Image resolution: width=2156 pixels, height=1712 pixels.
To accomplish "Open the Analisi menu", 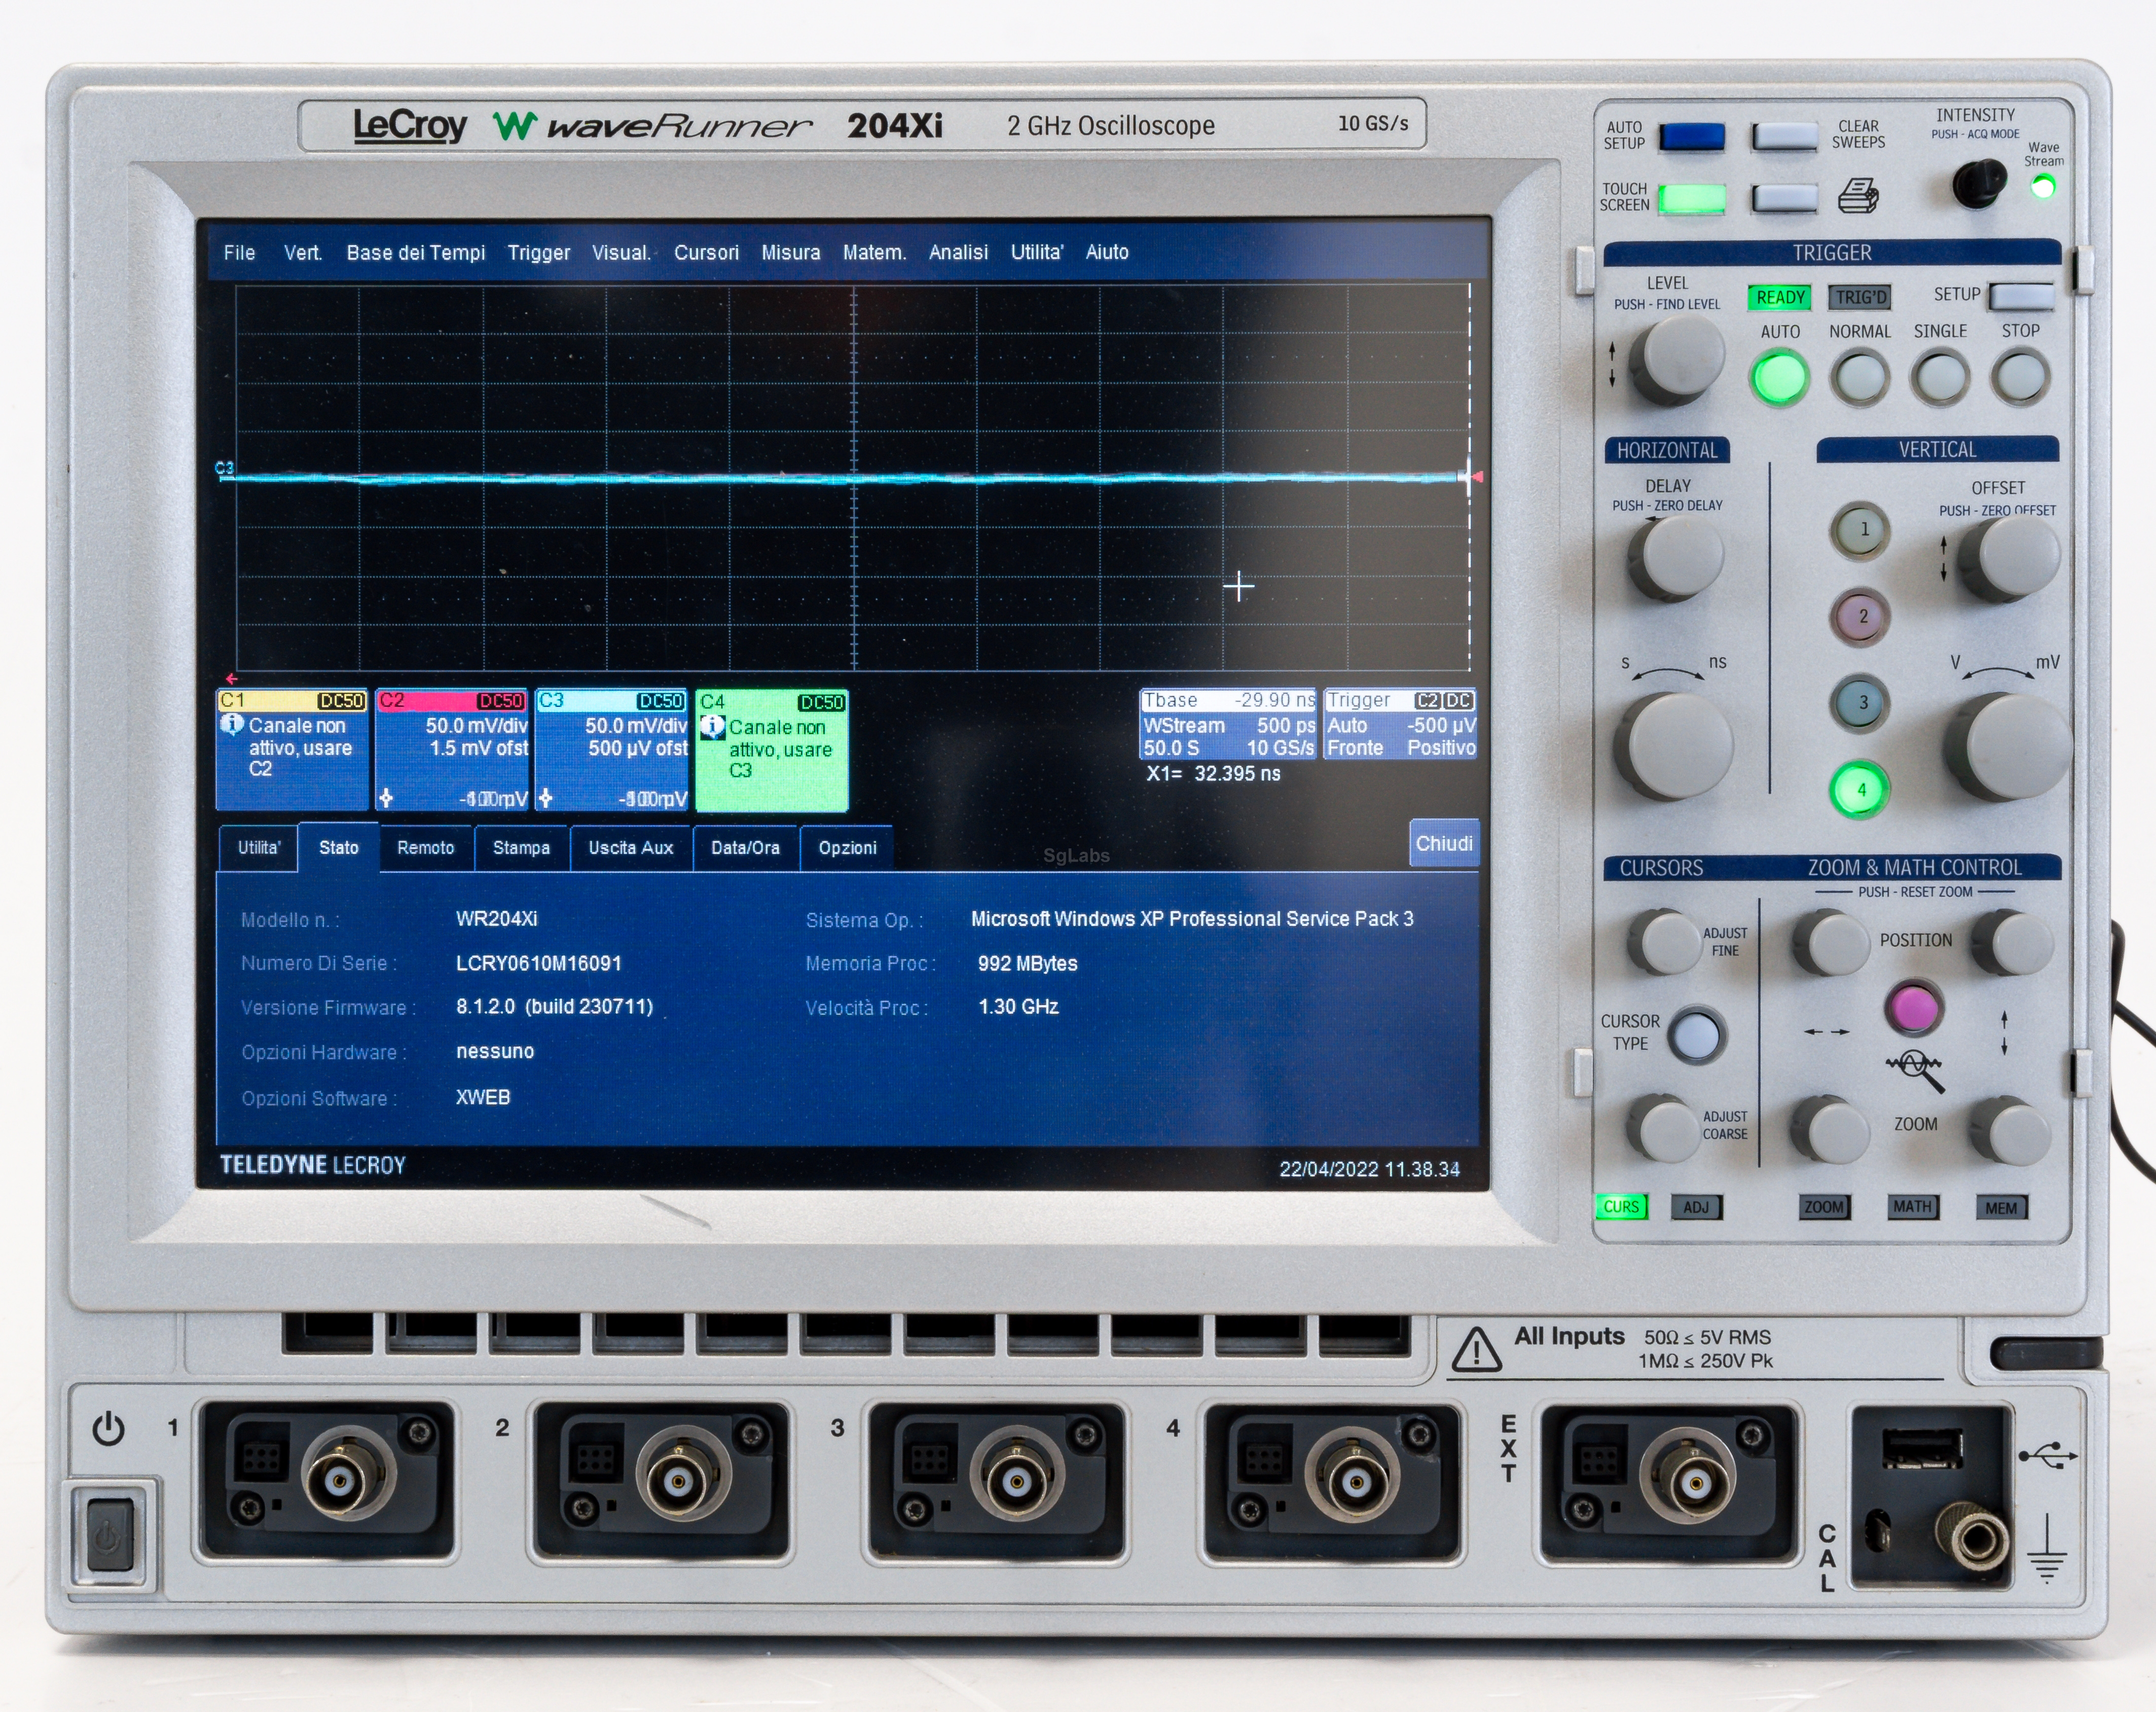I will (x=958, y=252).
